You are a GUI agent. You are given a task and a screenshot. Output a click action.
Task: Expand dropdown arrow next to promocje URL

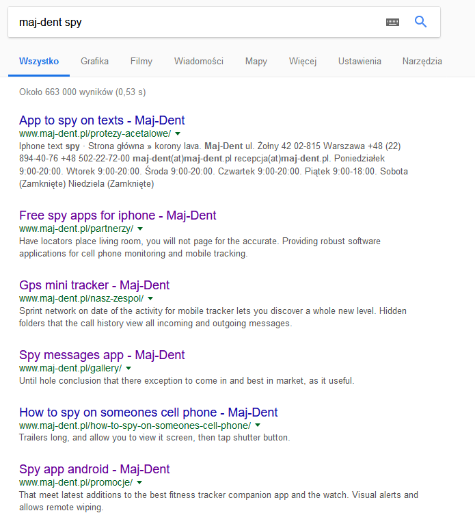tap(139, 482)
